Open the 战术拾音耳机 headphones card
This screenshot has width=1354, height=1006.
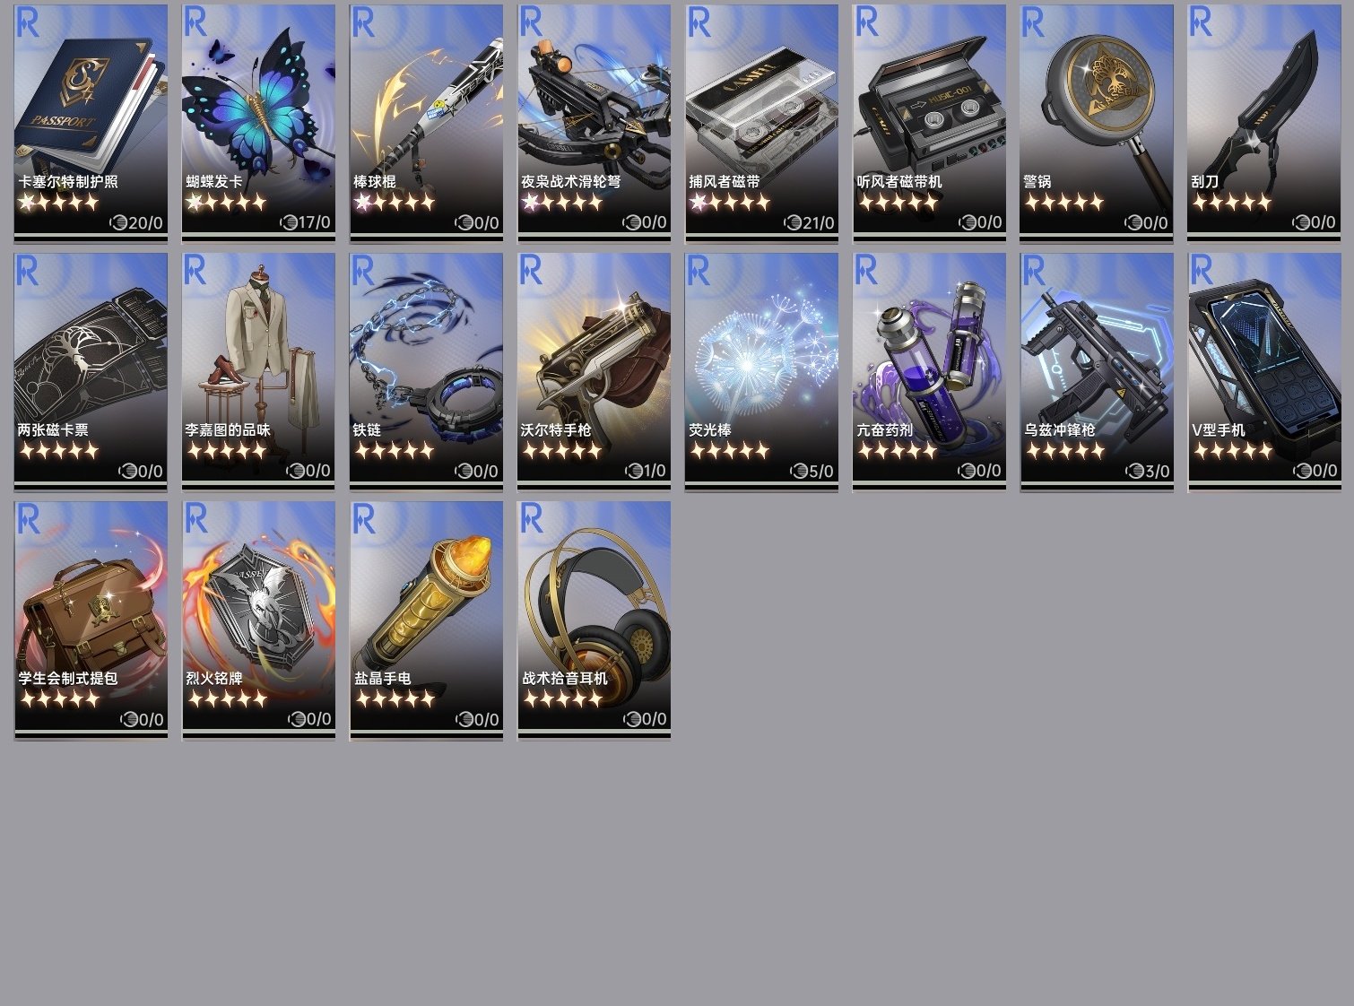click(x=594, y=620)
